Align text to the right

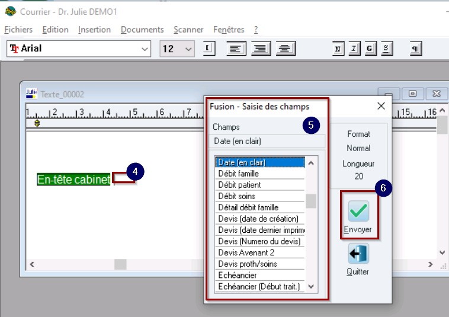tap(261, 48)
